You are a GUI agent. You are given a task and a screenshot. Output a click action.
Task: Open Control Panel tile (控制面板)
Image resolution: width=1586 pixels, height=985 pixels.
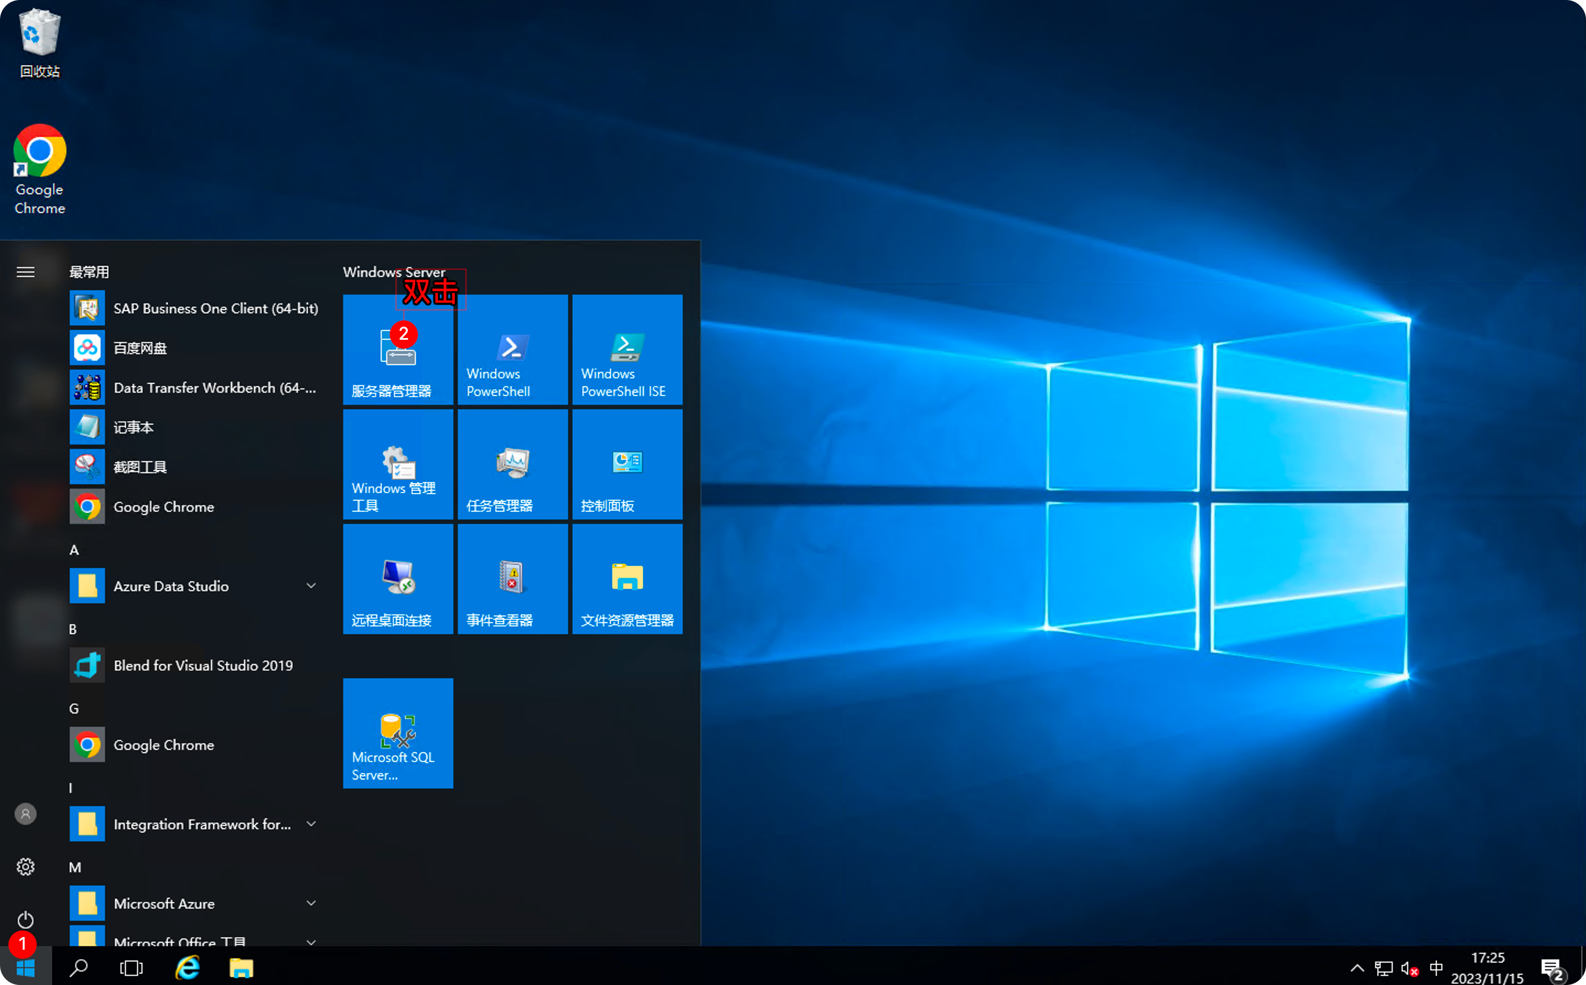(x=627, y=464)
